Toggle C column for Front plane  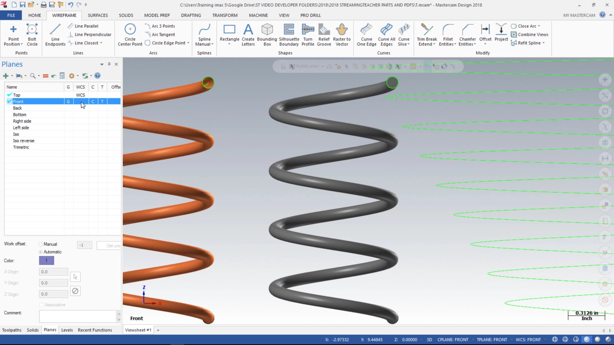click(93, 102)
